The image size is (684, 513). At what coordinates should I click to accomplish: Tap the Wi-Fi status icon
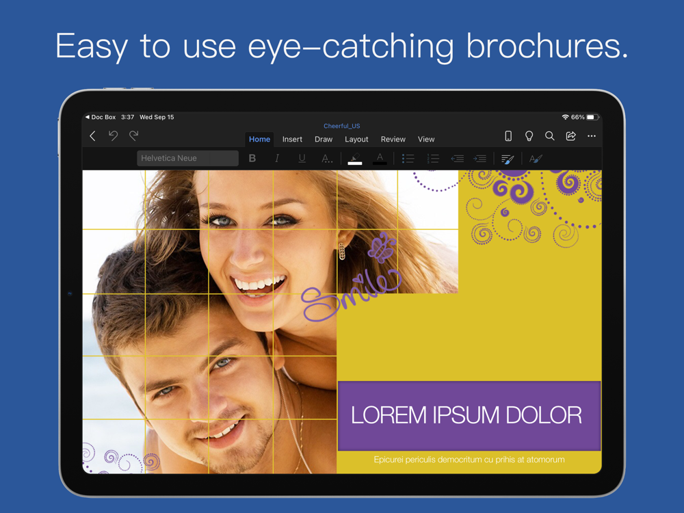566,117
